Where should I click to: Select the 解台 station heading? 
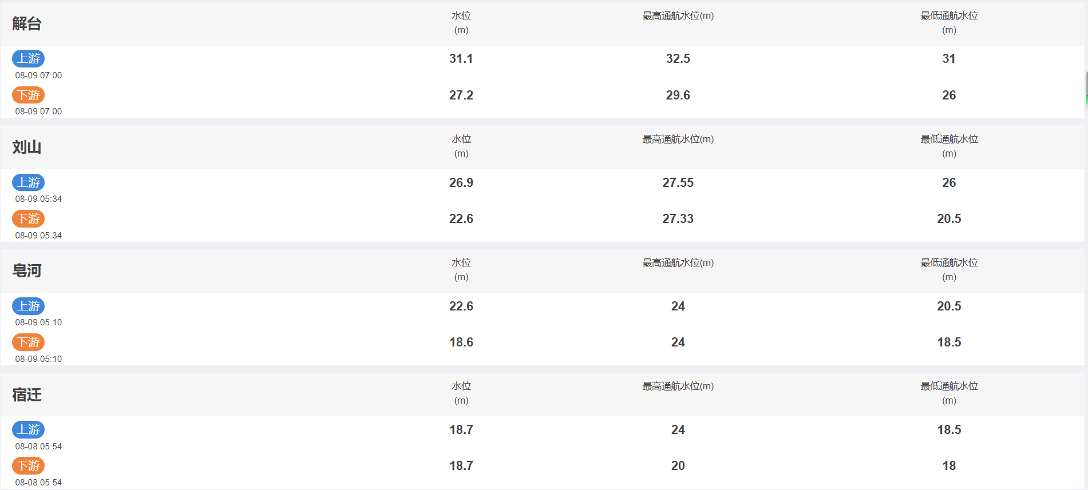pyautogui.click(x=27, y=23)
